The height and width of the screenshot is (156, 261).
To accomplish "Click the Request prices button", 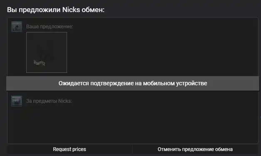I will coord(70,149).
